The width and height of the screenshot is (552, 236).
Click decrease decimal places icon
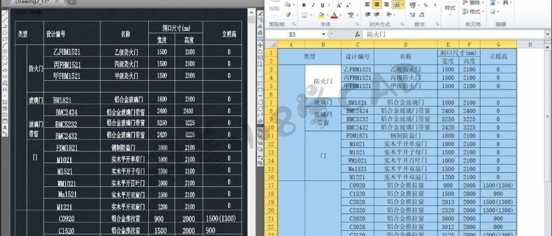click(x=423, y=14)
